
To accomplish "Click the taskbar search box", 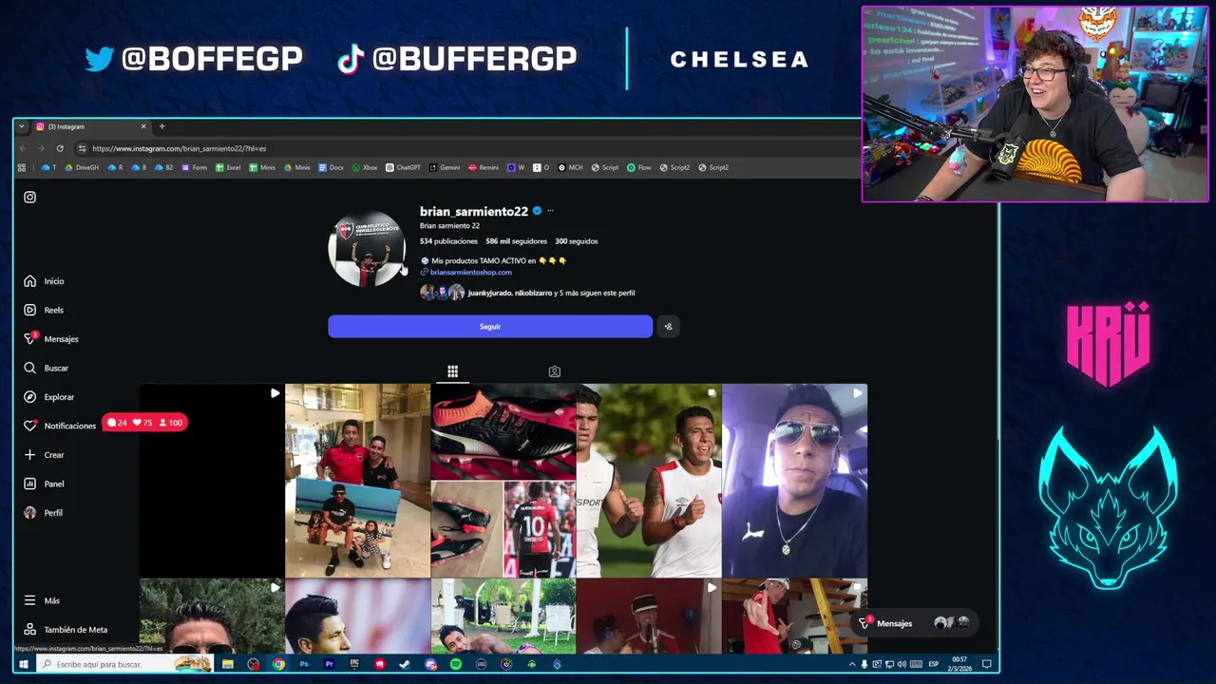I will coord(124,664).
